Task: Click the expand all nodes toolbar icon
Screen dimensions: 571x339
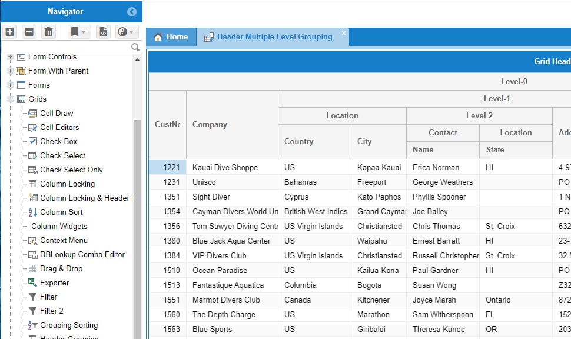Action: tap(10, 32)
